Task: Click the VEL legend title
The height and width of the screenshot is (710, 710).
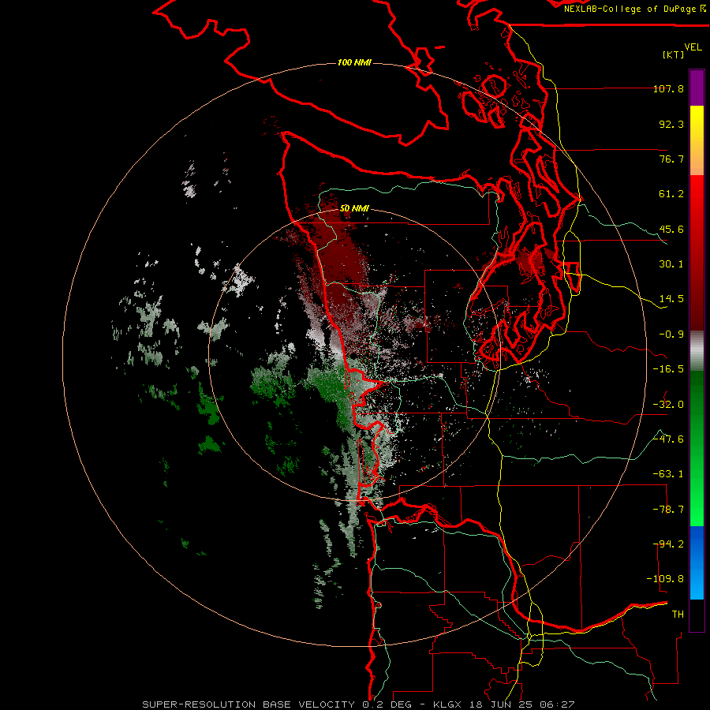Action: tap(693, 47)
